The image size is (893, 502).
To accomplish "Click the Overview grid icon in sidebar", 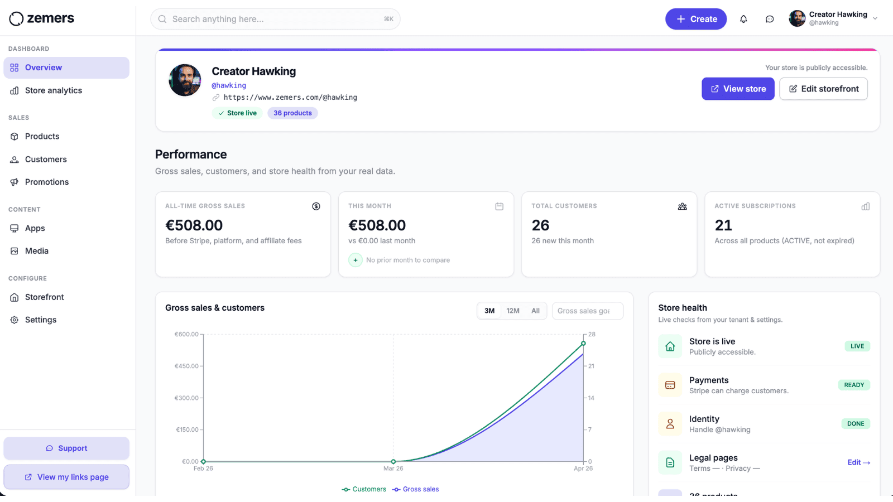I will [x=15, y=67].
